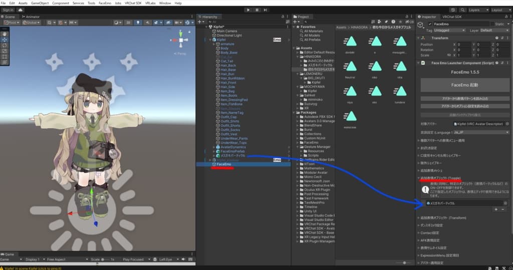Click the Sign in button
Viewport: 513px width, 270px height.
[8, 10]
